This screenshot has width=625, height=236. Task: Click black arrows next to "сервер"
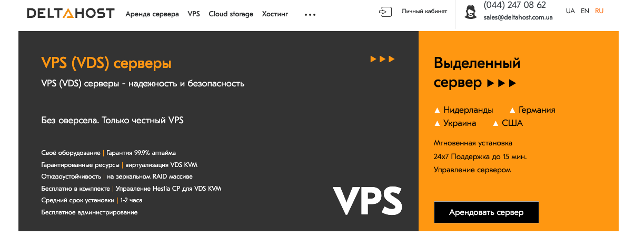(x=501, y=83)
